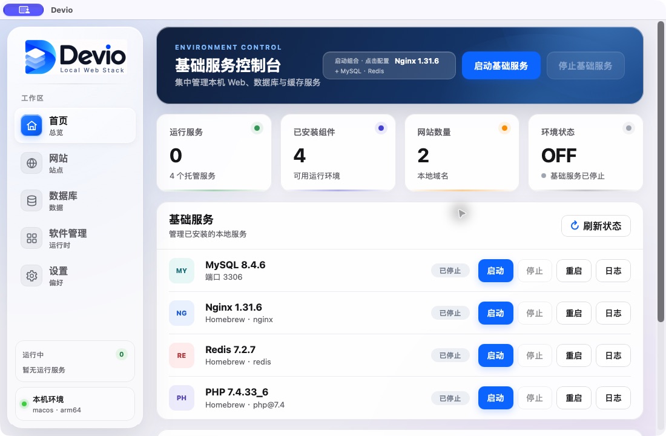Click the PH badge for PHP

tap(182, 398)
